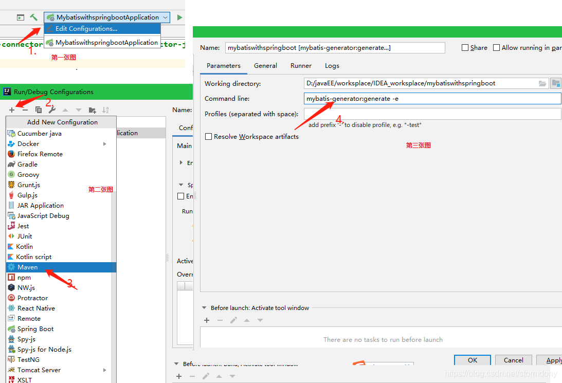The image size is (562, 383).
Task: Click the Copy Configuration icon
Action: (39, 110)
